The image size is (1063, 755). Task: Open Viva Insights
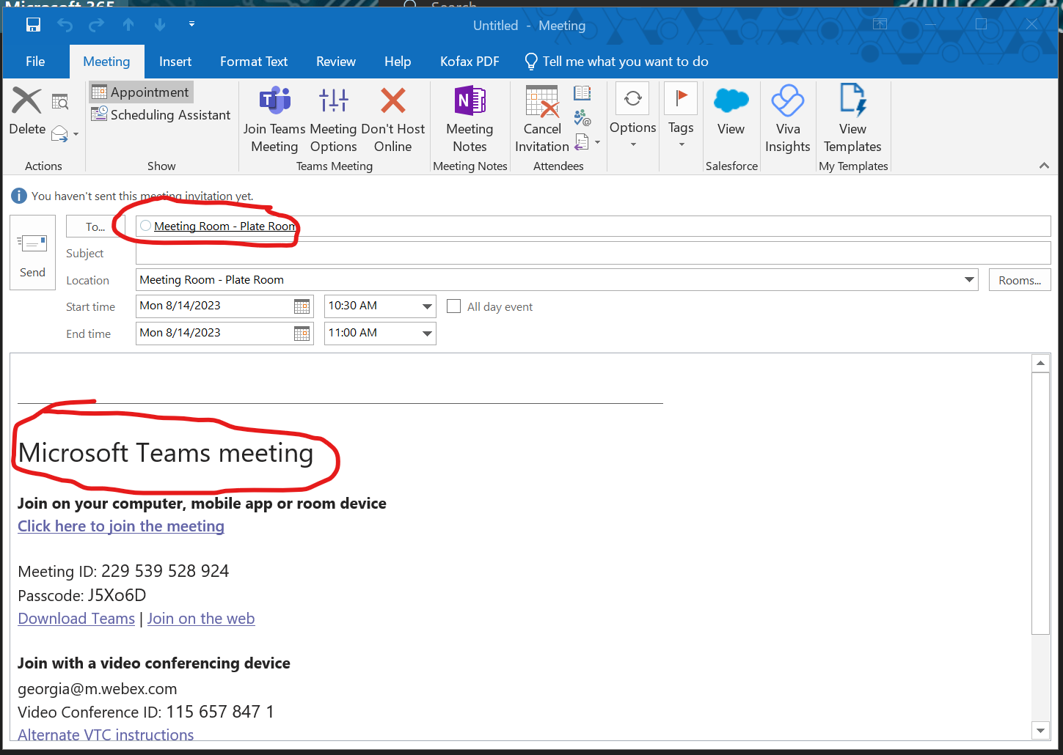(788, 120)
